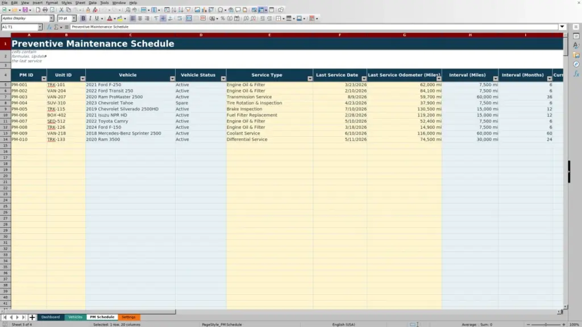Click the vertical scrollbar
The image size is (582, 327).
pyautogui.click(x=566, y=170)
